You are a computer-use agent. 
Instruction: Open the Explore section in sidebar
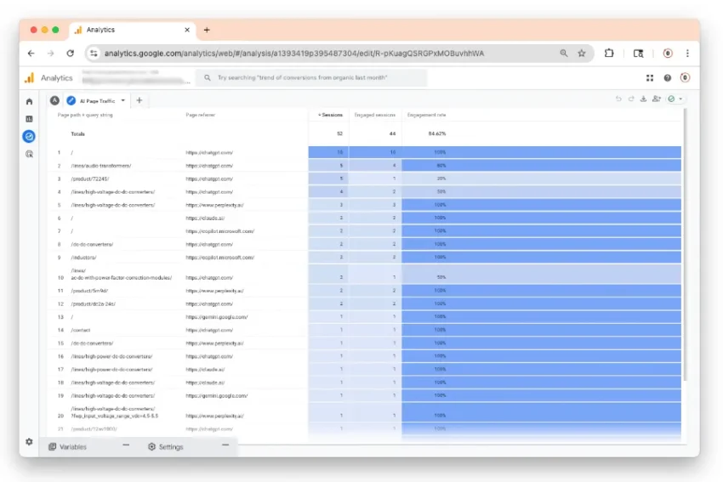click(29, 136)
